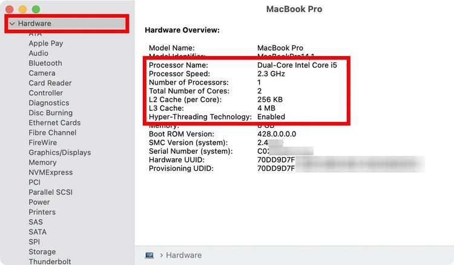Collapse the Hardware section chevron
454x265 pixels.
click(12, 24)
